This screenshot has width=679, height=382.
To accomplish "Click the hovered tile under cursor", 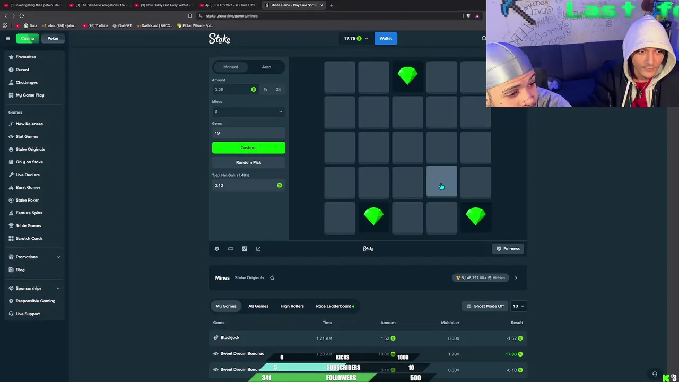I will click(441, 181).
